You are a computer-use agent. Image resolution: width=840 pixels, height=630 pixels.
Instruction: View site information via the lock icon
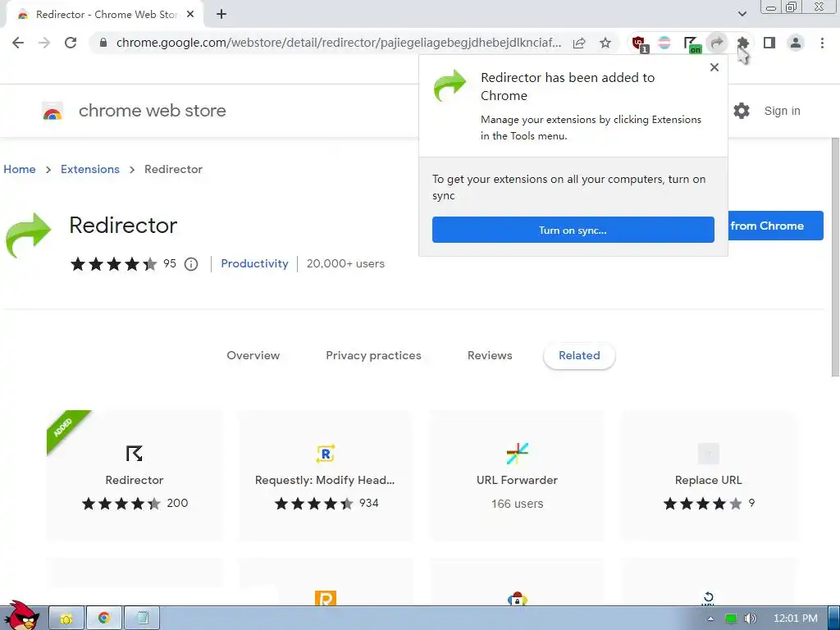[103, 43]
